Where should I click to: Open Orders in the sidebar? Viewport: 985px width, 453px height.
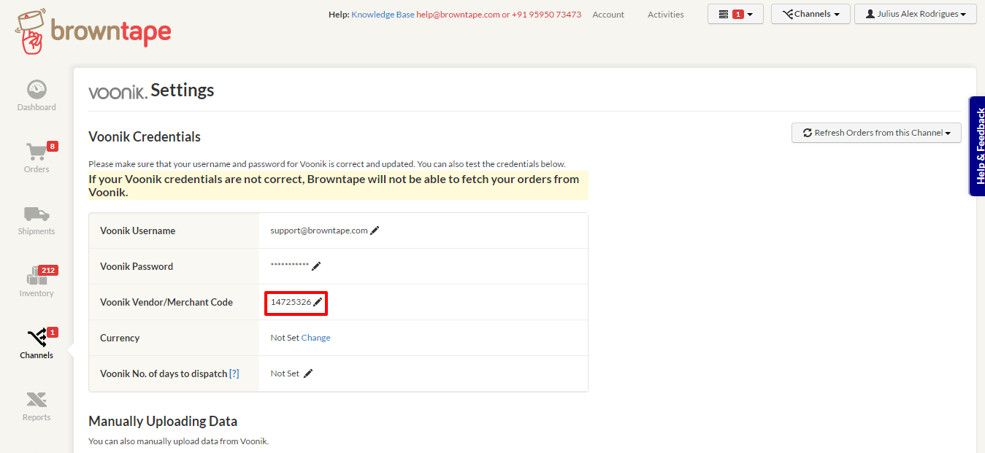(x=37, y=158)
